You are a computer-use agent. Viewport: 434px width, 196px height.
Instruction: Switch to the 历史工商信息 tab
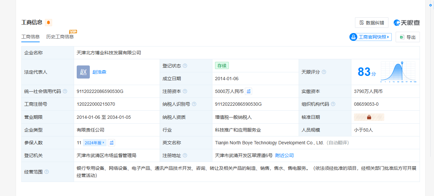[60, 37]
